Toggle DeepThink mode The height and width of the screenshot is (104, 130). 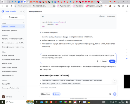pos(45,94)
